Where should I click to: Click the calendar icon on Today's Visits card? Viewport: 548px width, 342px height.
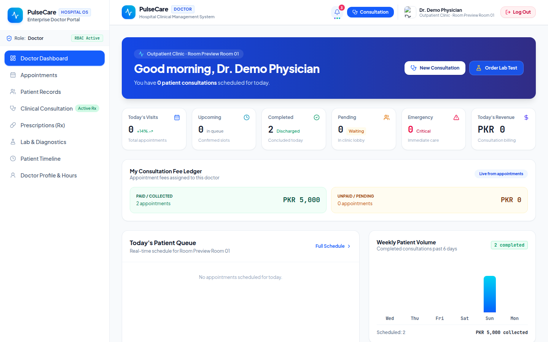point(177,117)
